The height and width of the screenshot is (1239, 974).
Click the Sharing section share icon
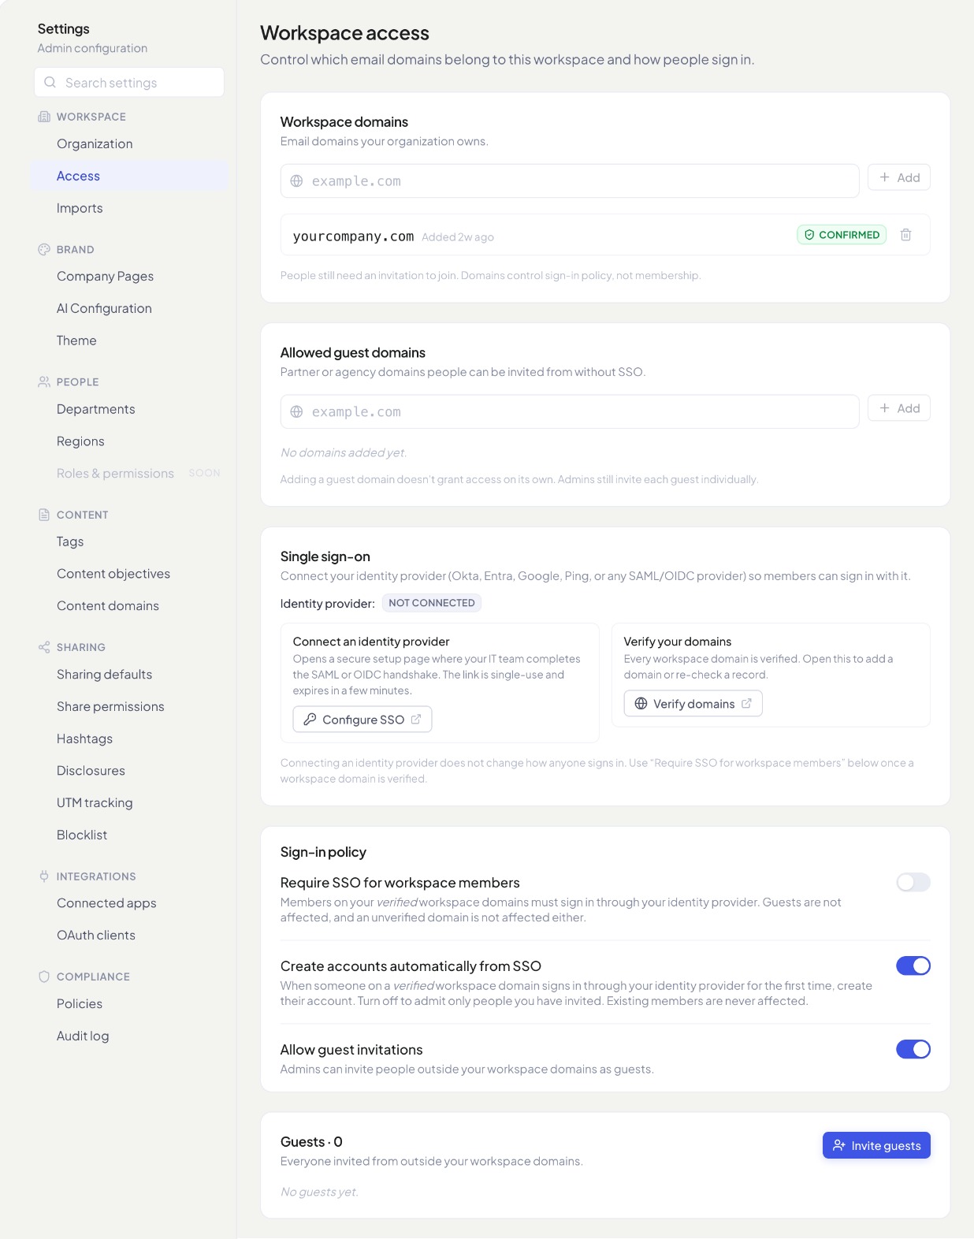point(44,647)
